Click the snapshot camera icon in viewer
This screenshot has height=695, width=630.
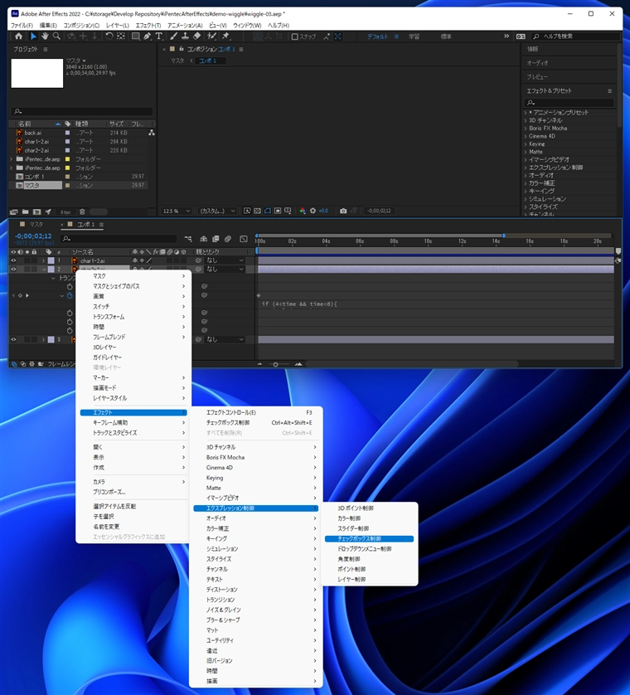(343, 211)
